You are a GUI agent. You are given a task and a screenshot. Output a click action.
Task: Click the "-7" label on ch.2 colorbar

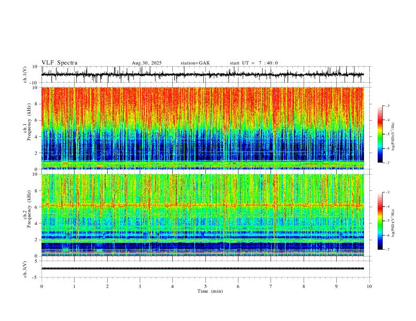(388, 250)
